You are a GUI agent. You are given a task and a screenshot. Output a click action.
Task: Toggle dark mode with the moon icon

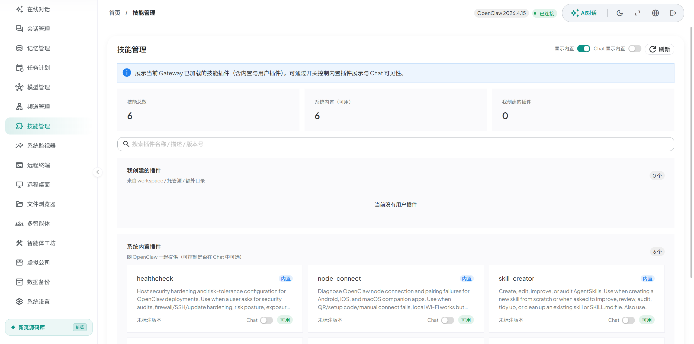[x=619, y=13]
